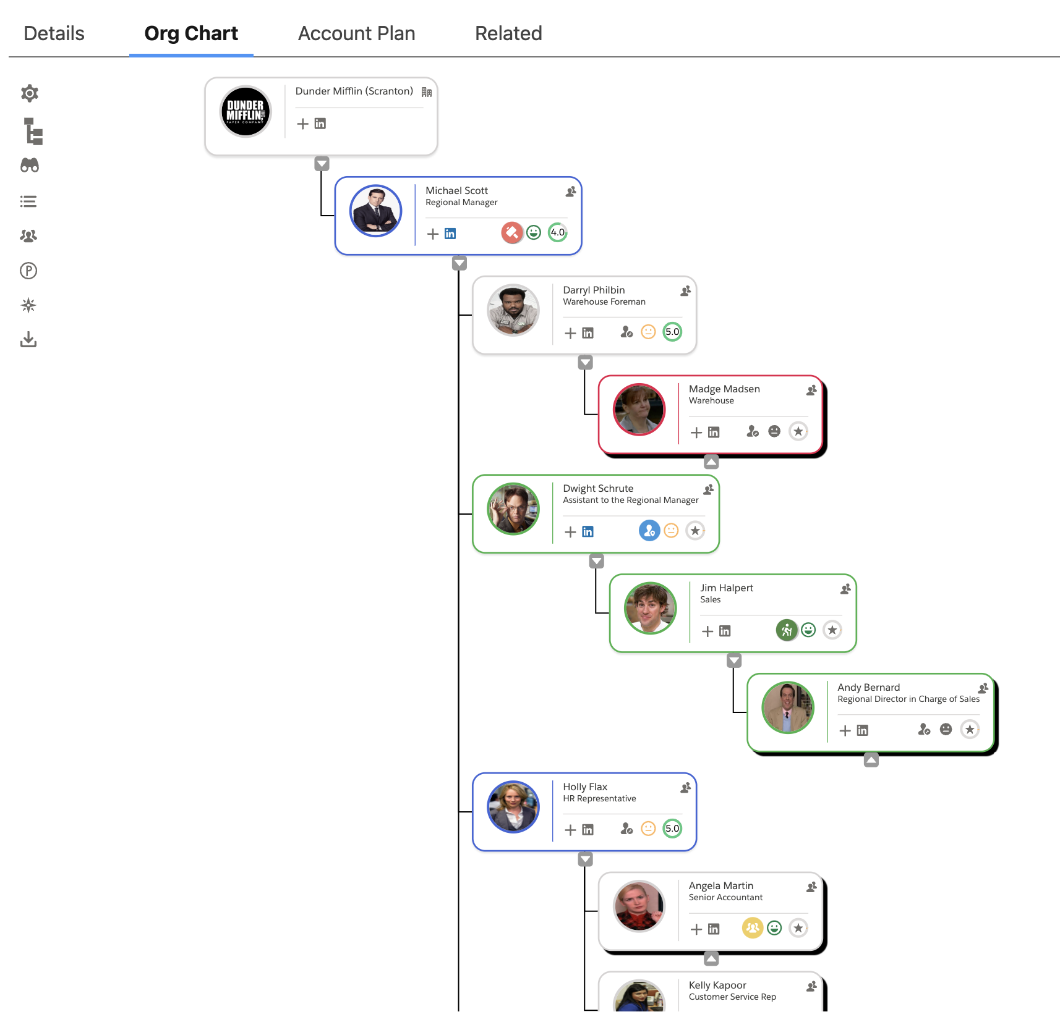
Task: Open Michael Scott's LinkedIn icon
Action: [450, 234]
